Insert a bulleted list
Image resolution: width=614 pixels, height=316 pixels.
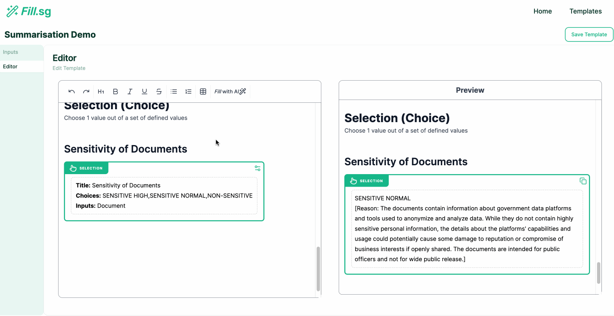(174, 91)
